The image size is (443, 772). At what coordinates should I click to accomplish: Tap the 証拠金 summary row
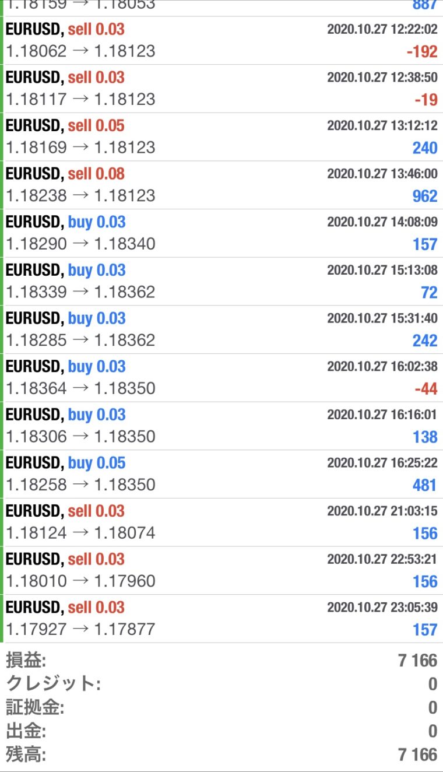click(221, 707)
